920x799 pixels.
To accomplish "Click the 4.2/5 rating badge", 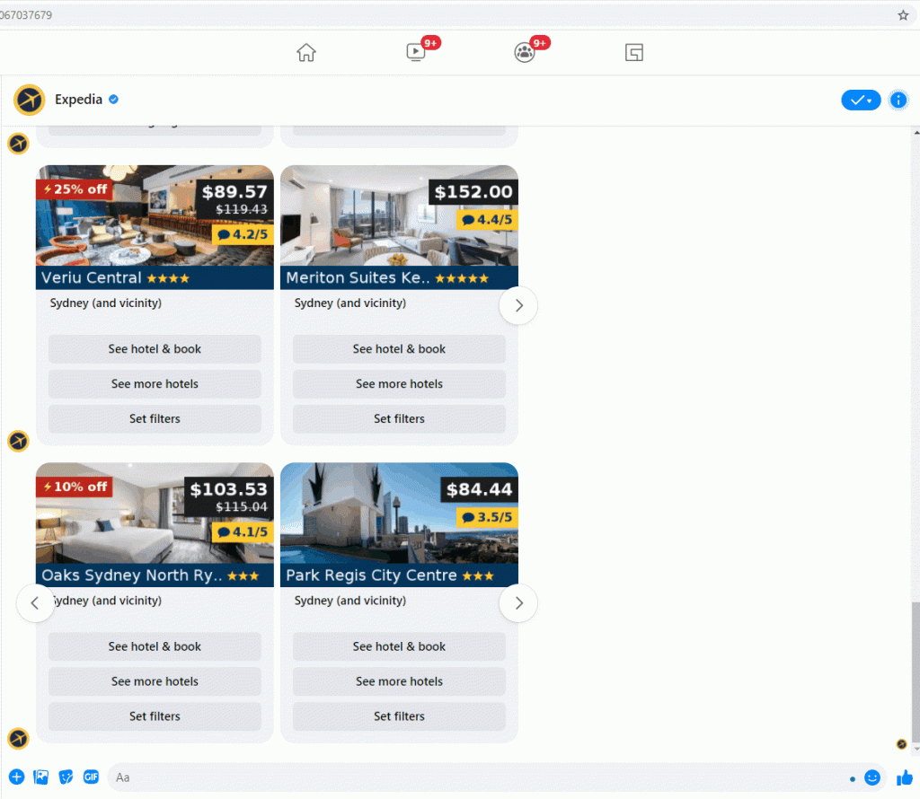I will click(243, 234).
